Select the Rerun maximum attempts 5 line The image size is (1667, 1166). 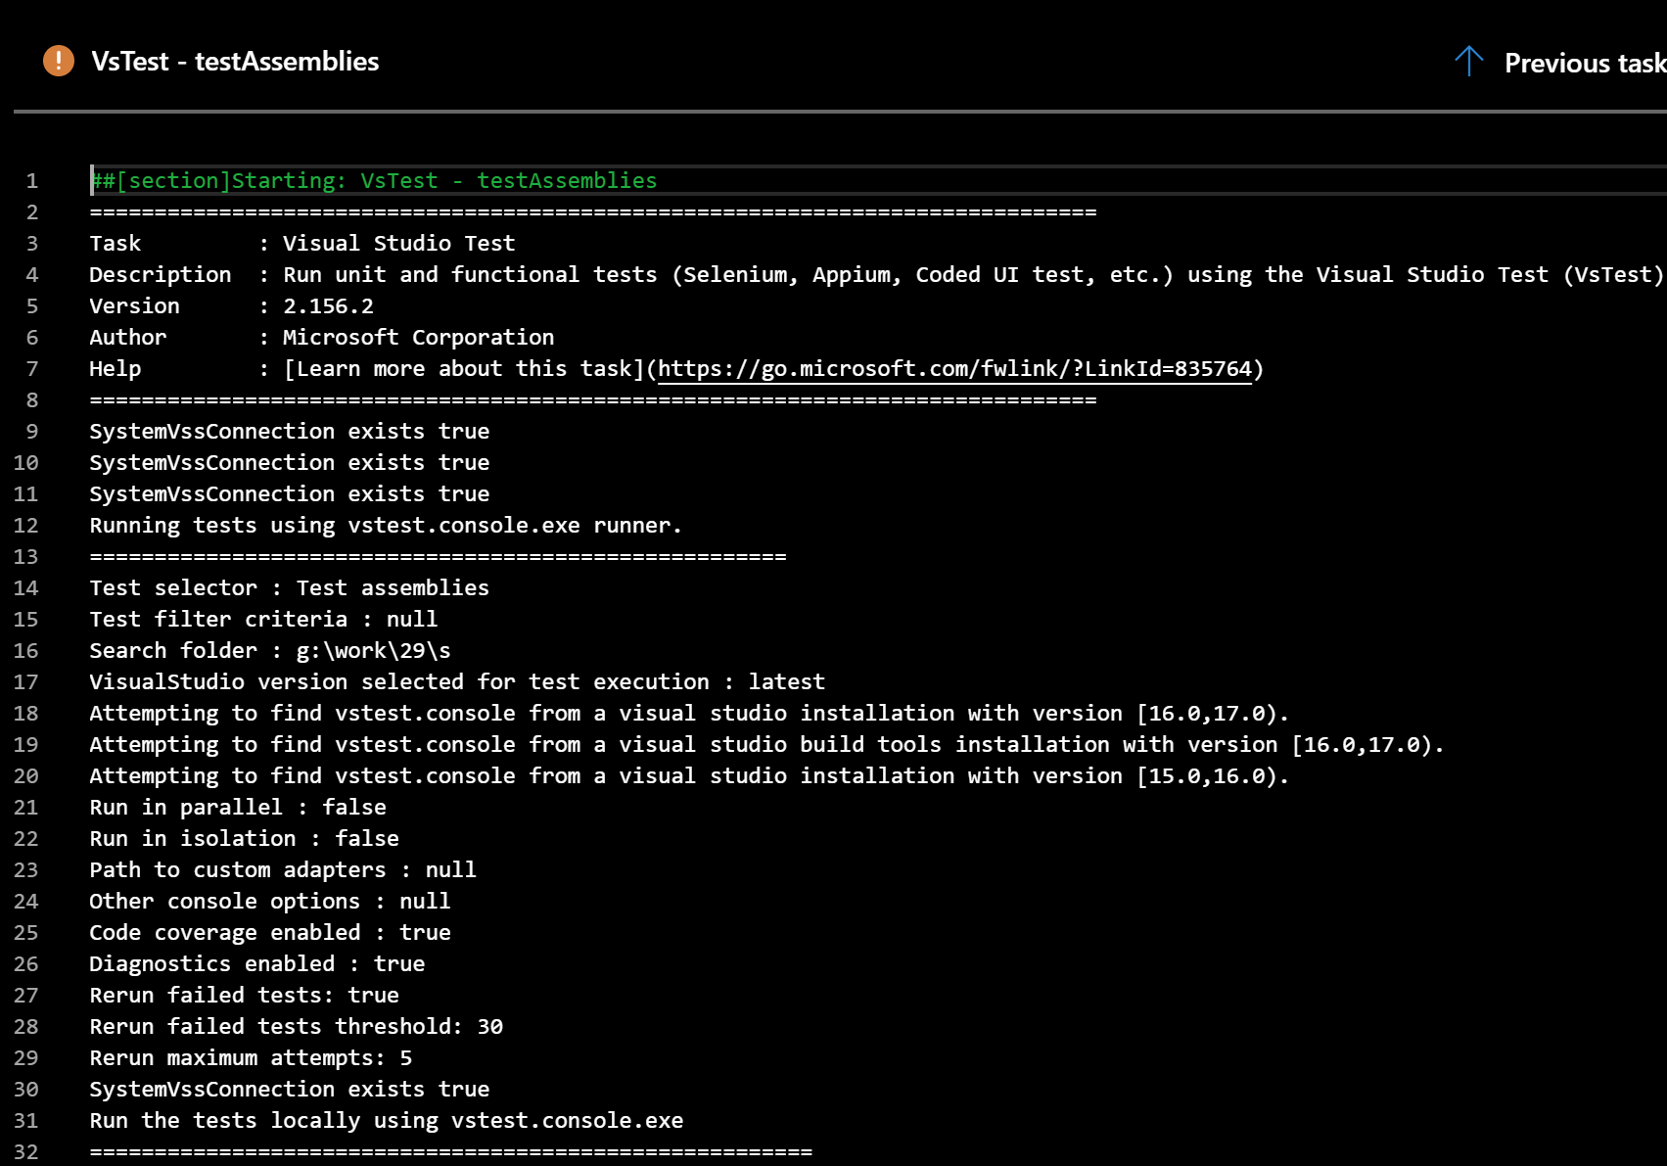pos(251,1058)
